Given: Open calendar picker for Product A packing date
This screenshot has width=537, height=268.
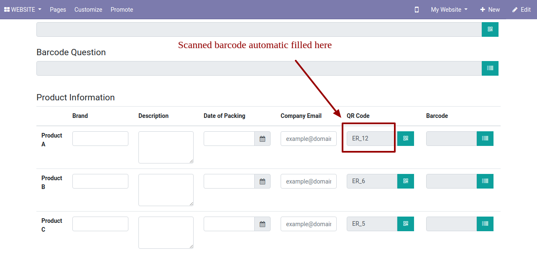Looking at the screenshot, I should (x=262, y=139).
